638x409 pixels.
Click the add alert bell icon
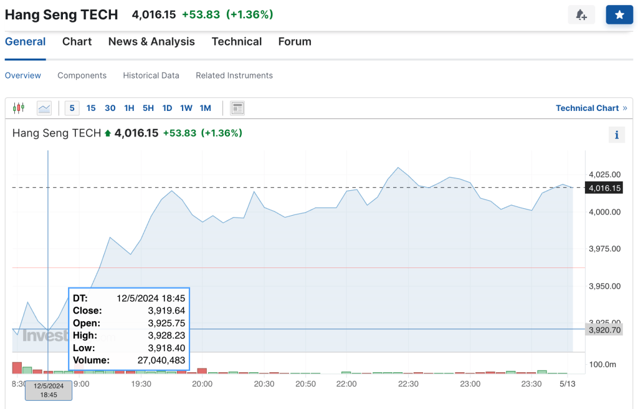581,15
